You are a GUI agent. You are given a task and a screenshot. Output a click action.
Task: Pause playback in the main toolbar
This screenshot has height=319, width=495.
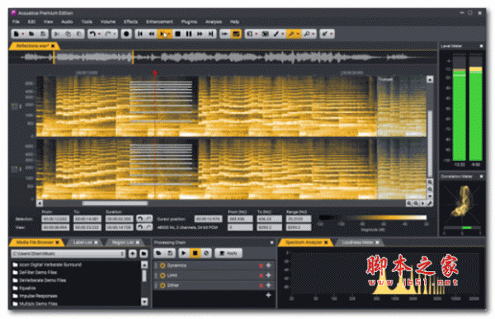(x=189, y=34)
